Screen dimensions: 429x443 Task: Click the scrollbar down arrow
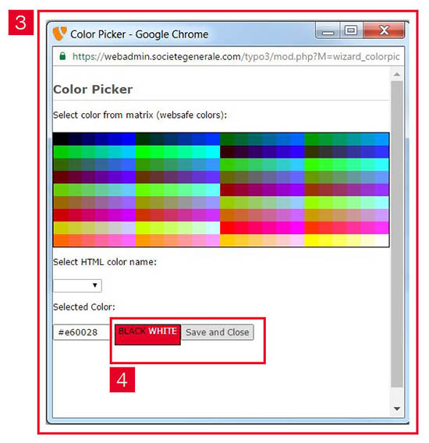pos(397,409)
